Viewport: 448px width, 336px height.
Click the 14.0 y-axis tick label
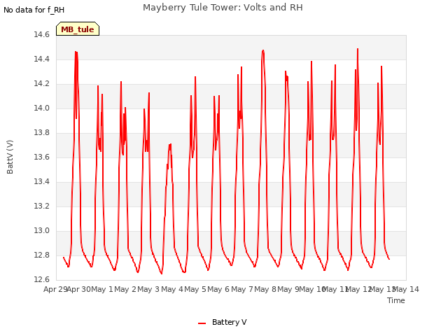click(x=41, y=108)
